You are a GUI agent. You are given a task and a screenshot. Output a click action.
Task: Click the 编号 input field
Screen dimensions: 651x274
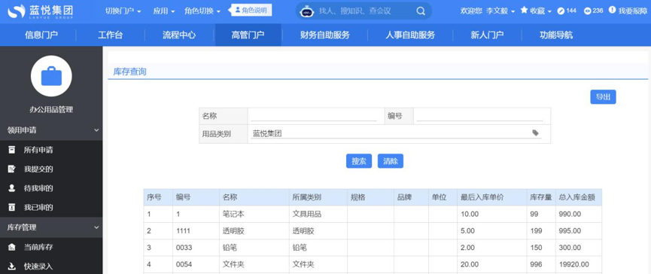click(479, 116)
